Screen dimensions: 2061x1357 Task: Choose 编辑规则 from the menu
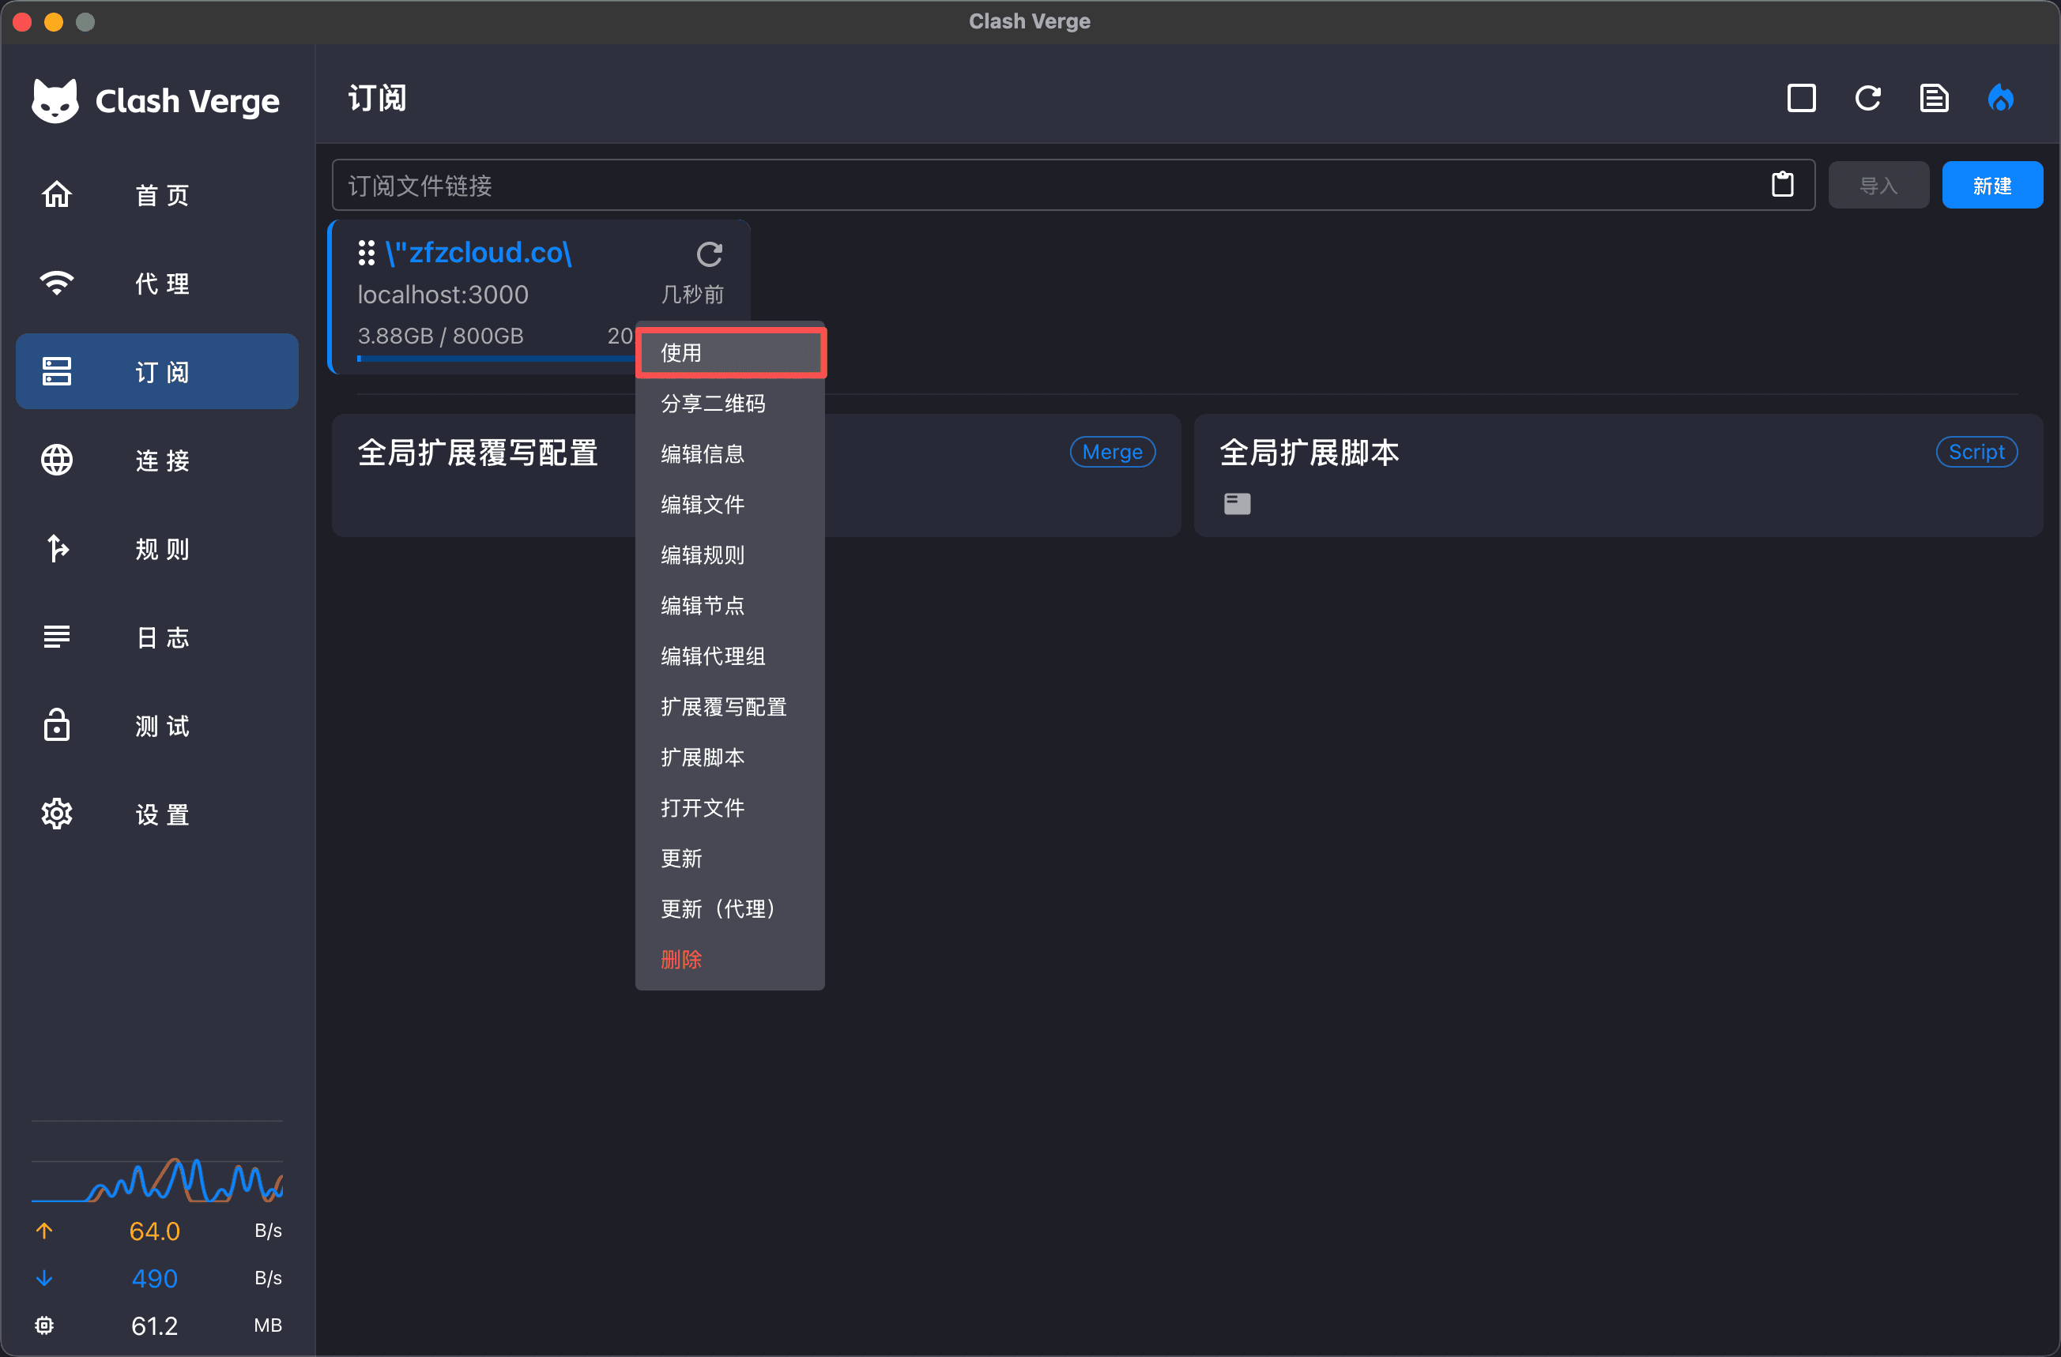(730, 554)
